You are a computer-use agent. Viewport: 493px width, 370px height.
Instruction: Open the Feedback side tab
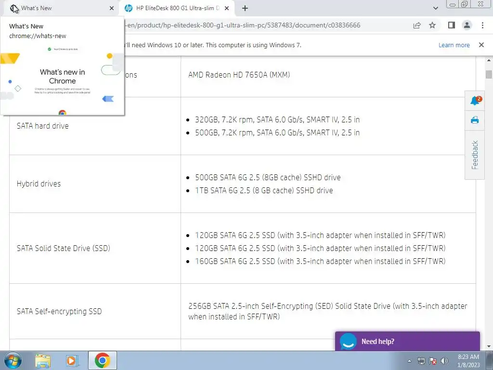[x=475, y=155]
